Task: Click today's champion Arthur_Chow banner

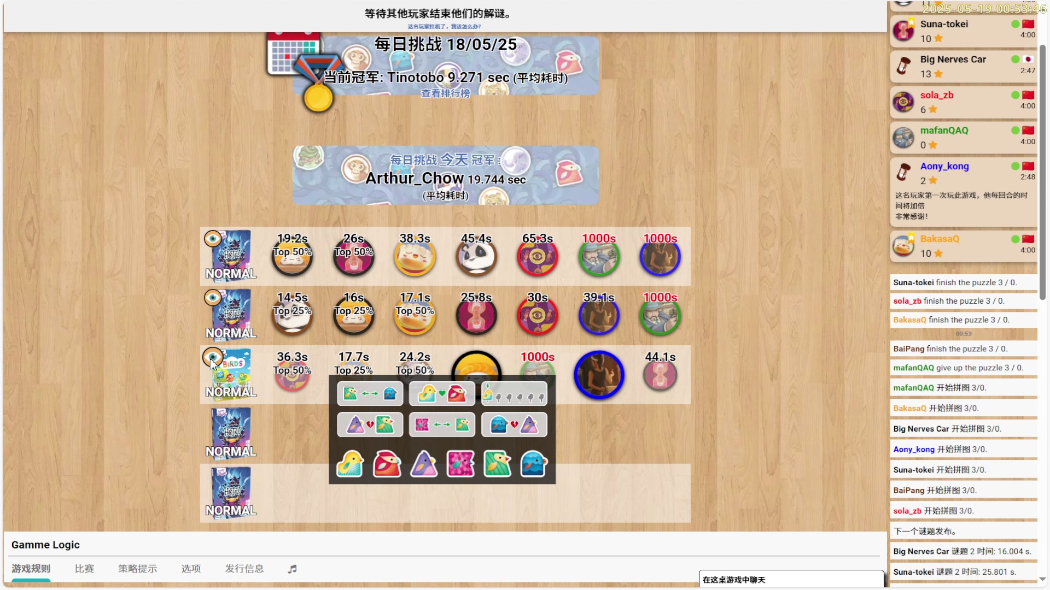Action: pos(446,175)
